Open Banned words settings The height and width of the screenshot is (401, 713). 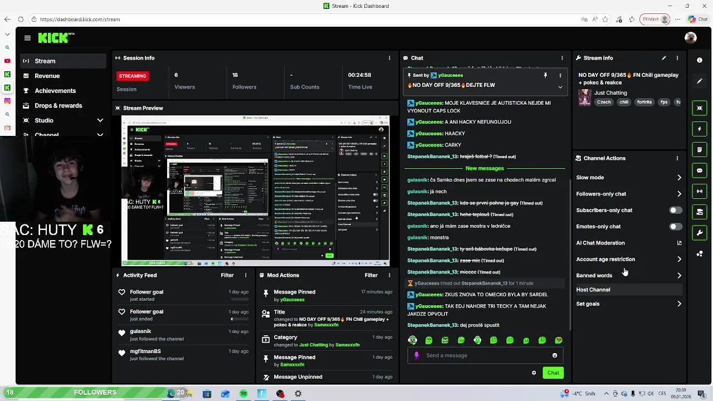(629, 276)
